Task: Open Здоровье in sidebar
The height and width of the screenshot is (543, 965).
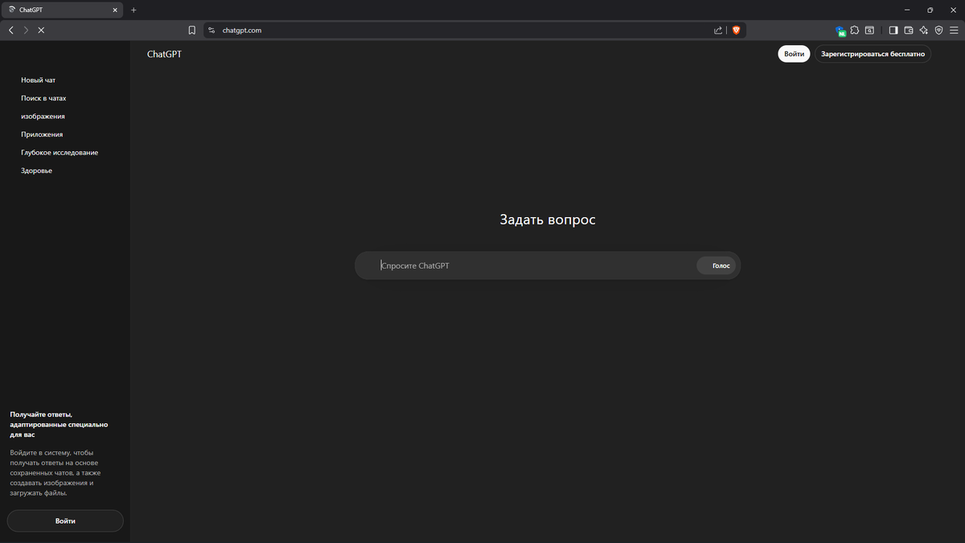Action: 36,171
